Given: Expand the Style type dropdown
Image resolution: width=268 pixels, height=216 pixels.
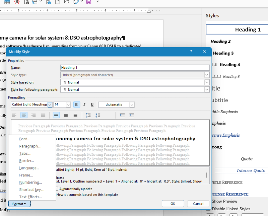Looking at the screenshot, I should pyautogui.click(x=206, y=75).
